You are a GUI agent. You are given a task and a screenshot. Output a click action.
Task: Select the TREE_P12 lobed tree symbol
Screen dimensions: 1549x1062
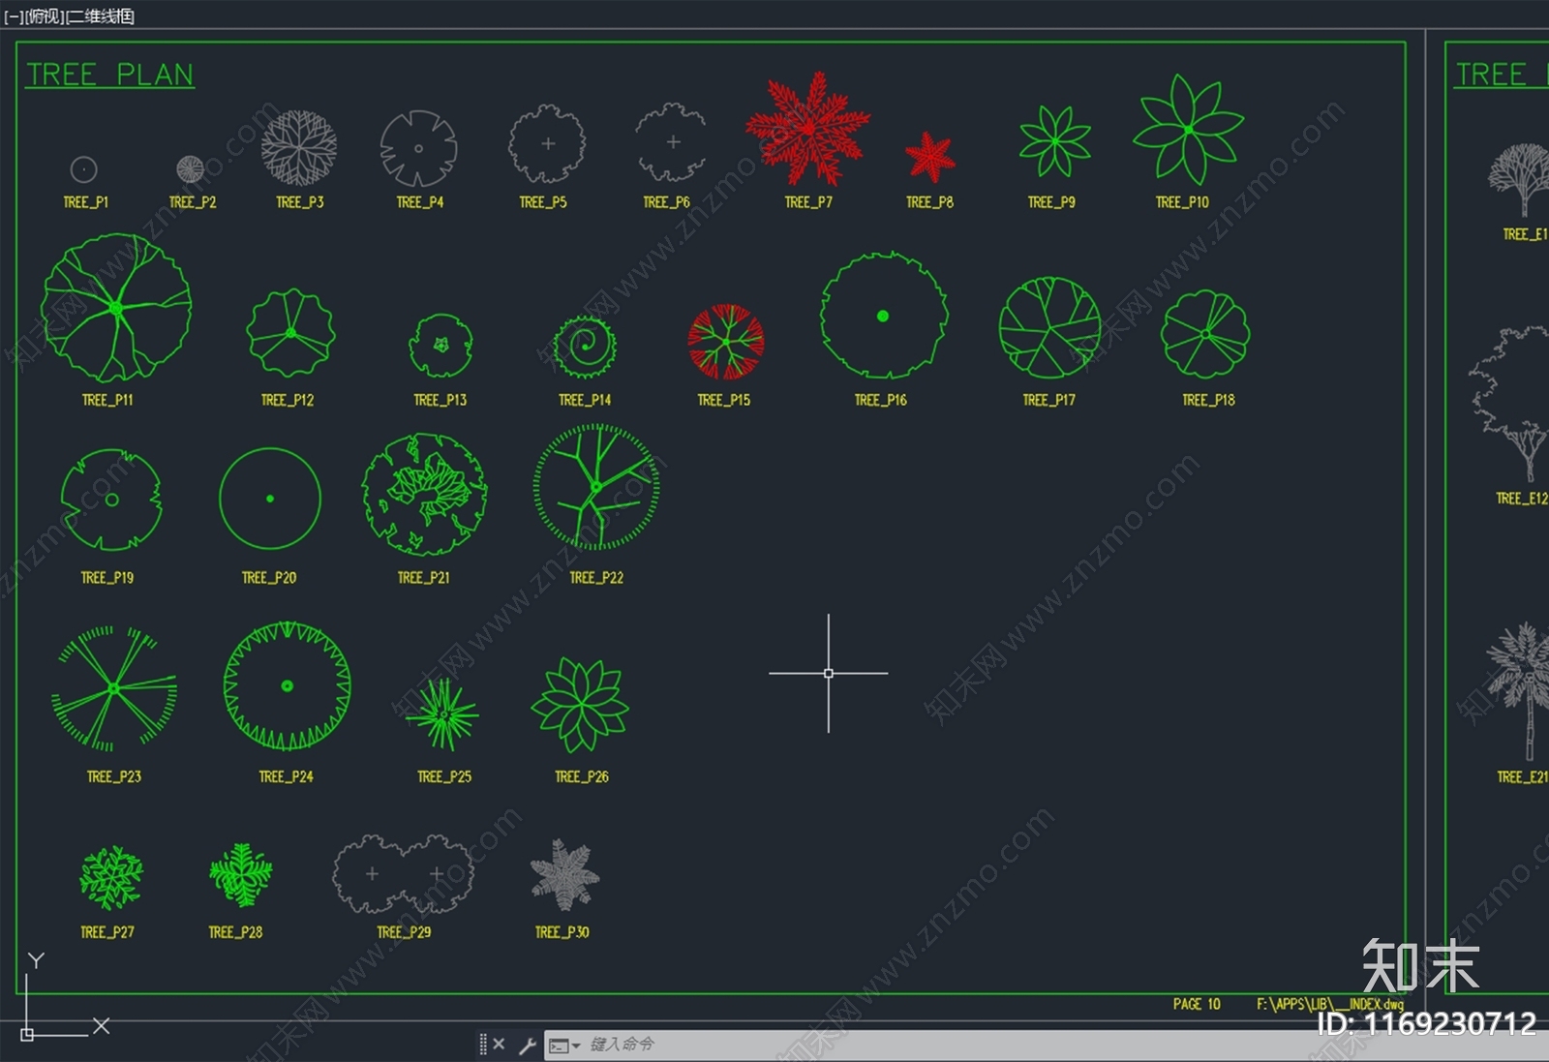pyautogui.click(x=290, y=333)
